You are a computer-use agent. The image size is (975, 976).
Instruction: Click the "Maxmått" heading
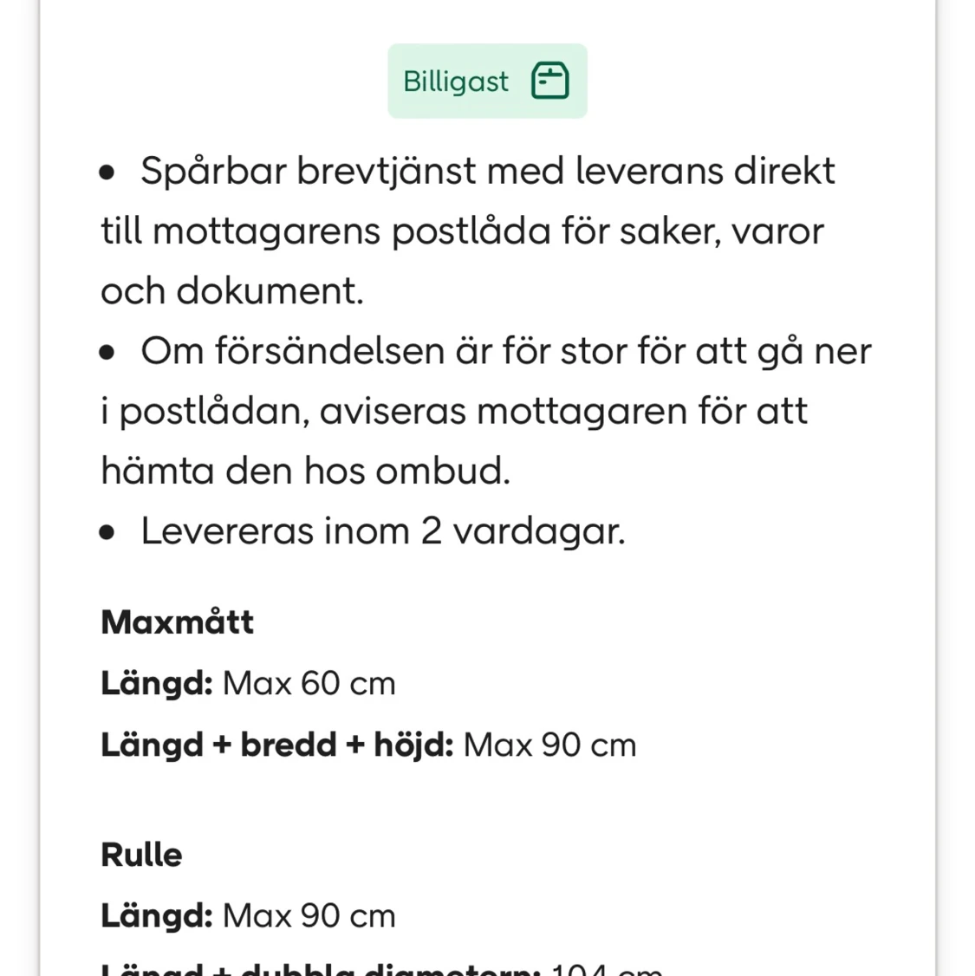pos(178,622)
